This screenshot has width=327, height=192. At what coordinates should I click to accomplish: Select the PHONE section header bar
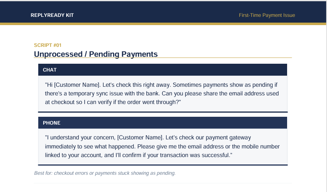click(x=162, y=123)
